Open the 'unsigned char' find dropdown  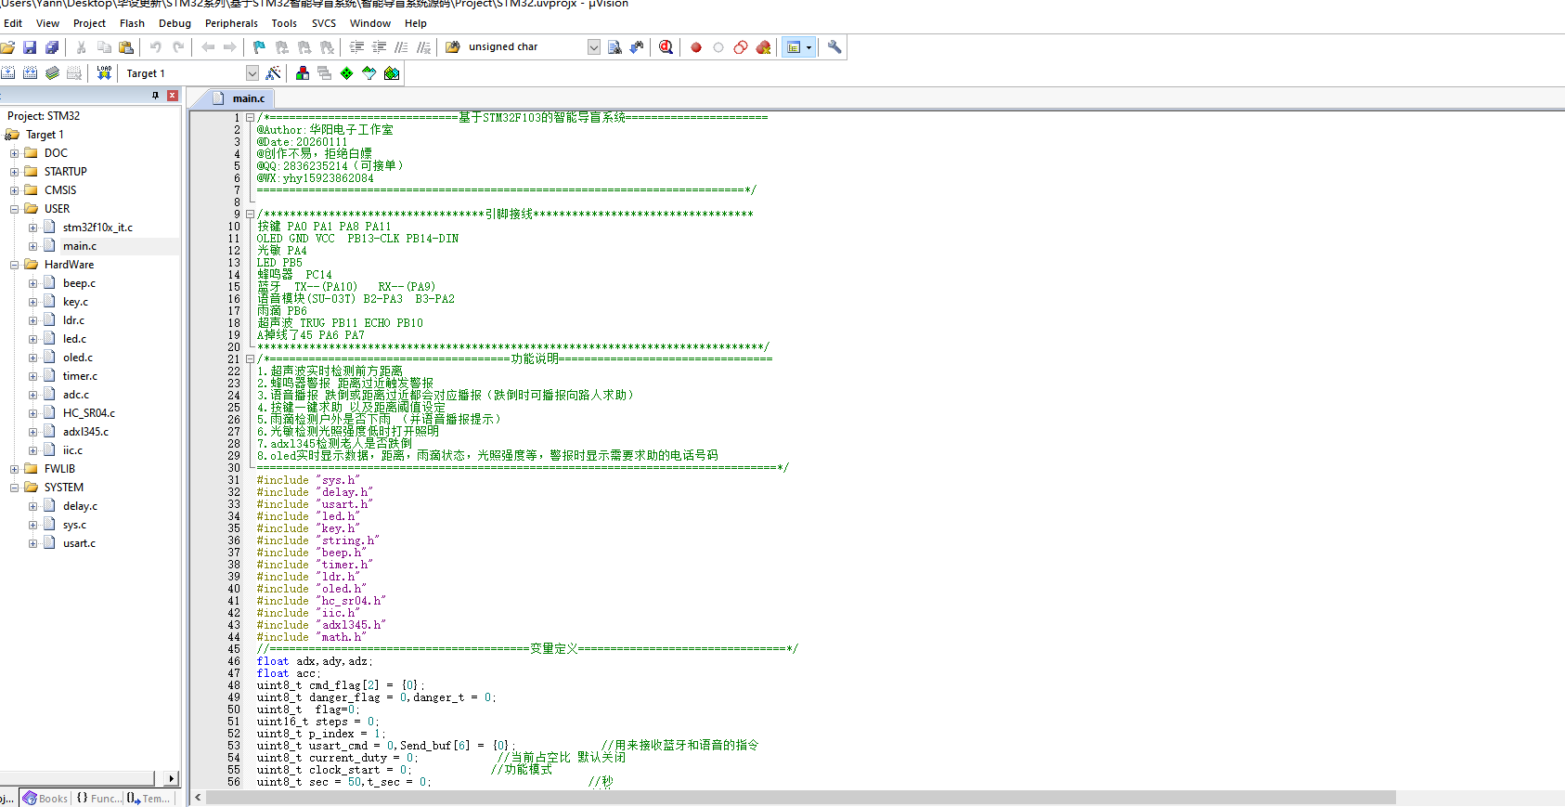click(594, 47)
